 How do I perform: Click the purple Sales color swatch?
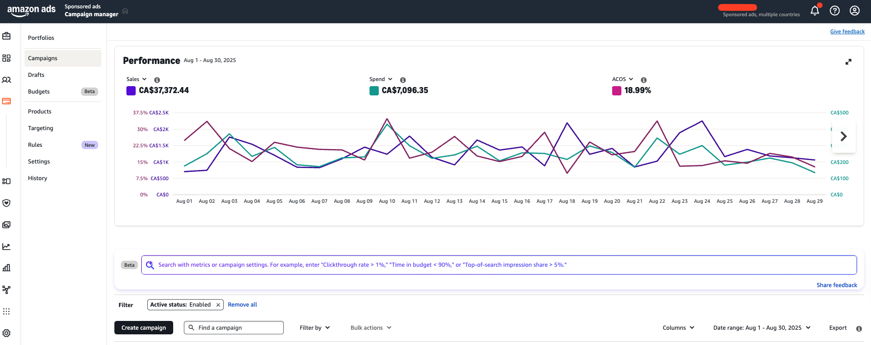tap(131, 91)
